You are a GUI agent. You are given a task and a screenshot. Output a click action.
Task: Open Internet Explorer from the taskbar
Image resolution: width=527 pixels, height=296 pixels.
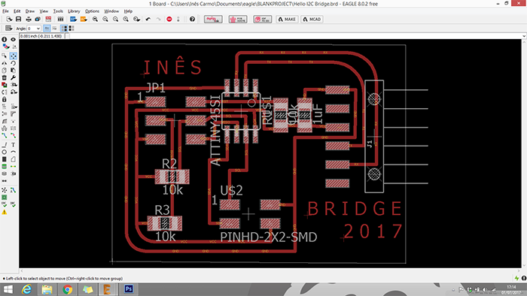click(27, 289)
